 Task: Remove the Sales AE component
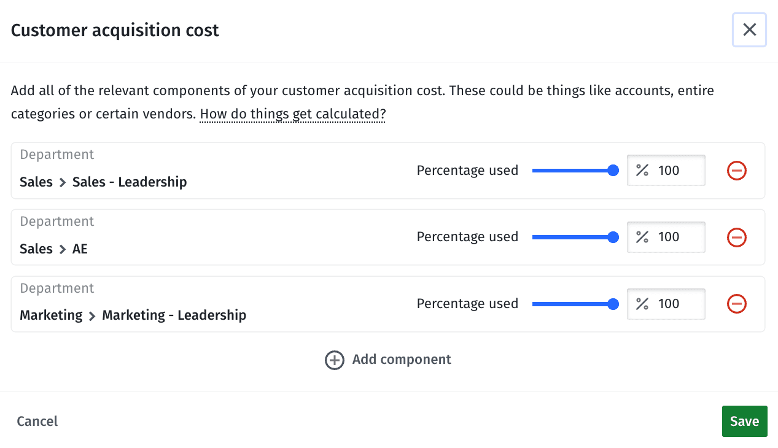736,237
